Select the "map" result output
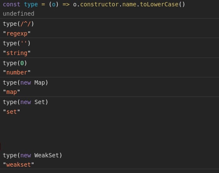The height and width of the screenshot is (173, 219). (11, 92)
